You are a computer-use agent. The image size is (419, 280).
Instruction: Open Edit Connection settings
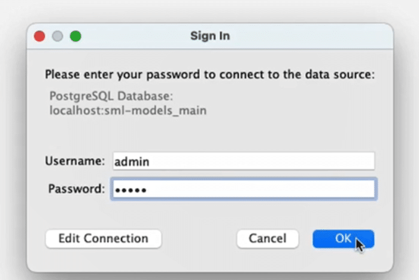point(103,238)
